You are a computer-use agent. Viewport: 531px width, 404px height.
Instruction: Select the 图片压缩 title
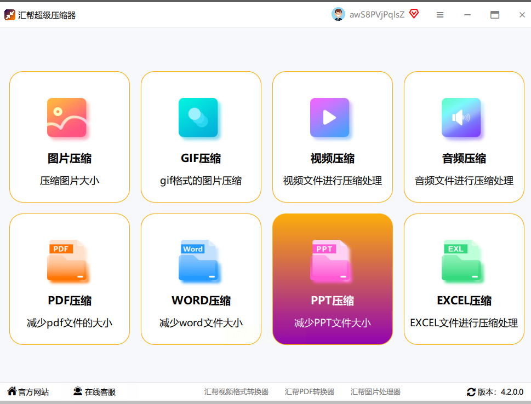[x=70, y=158]
